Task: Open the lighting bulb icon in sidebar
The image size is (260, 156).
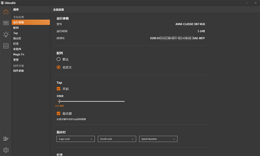Action: tap(6, 35)
